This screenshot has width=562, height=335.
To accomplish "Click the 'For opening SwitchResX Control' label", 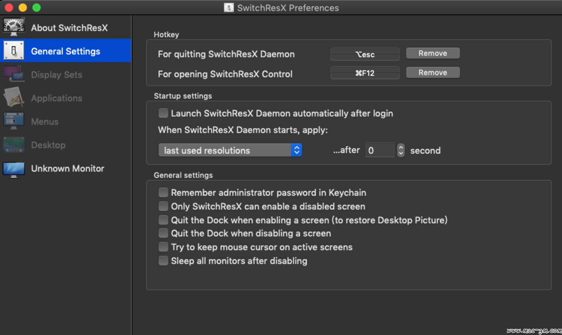I will click(225, 74).
